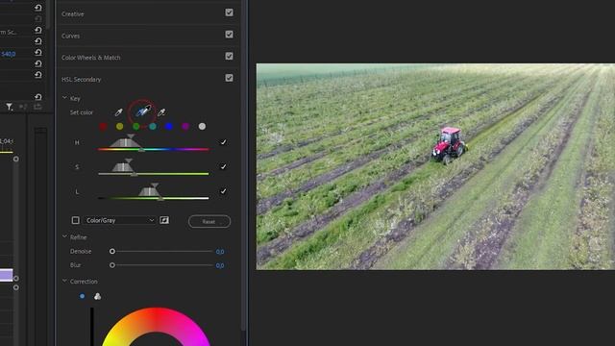Click the Denoise 0,0 value
This screenshot has width=615, height=346.
pyautogui.click(x=220, y=252)
